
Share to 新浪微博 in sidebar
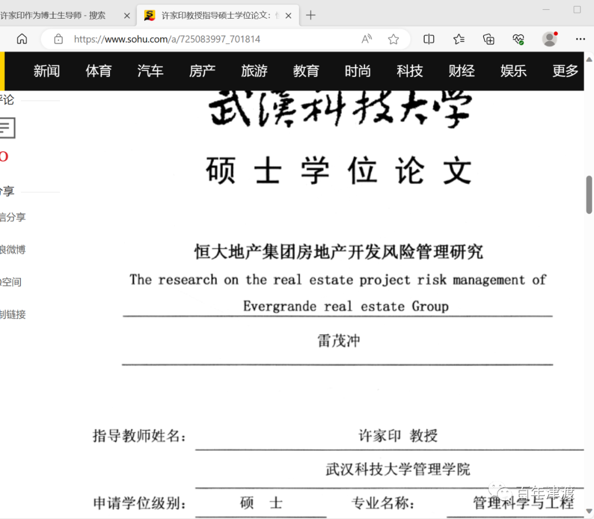coord(13,249)
